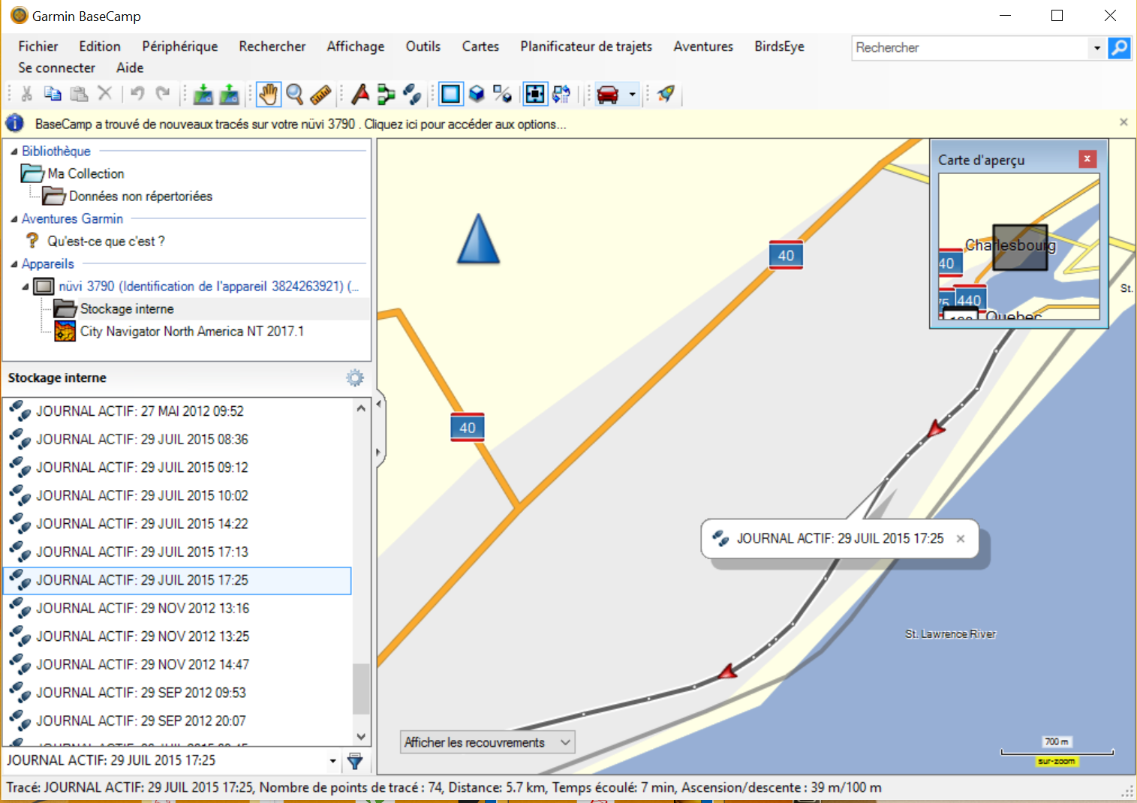Open the Aide menu
Viewport: 1137px width, 803px height.
[130, 68]
